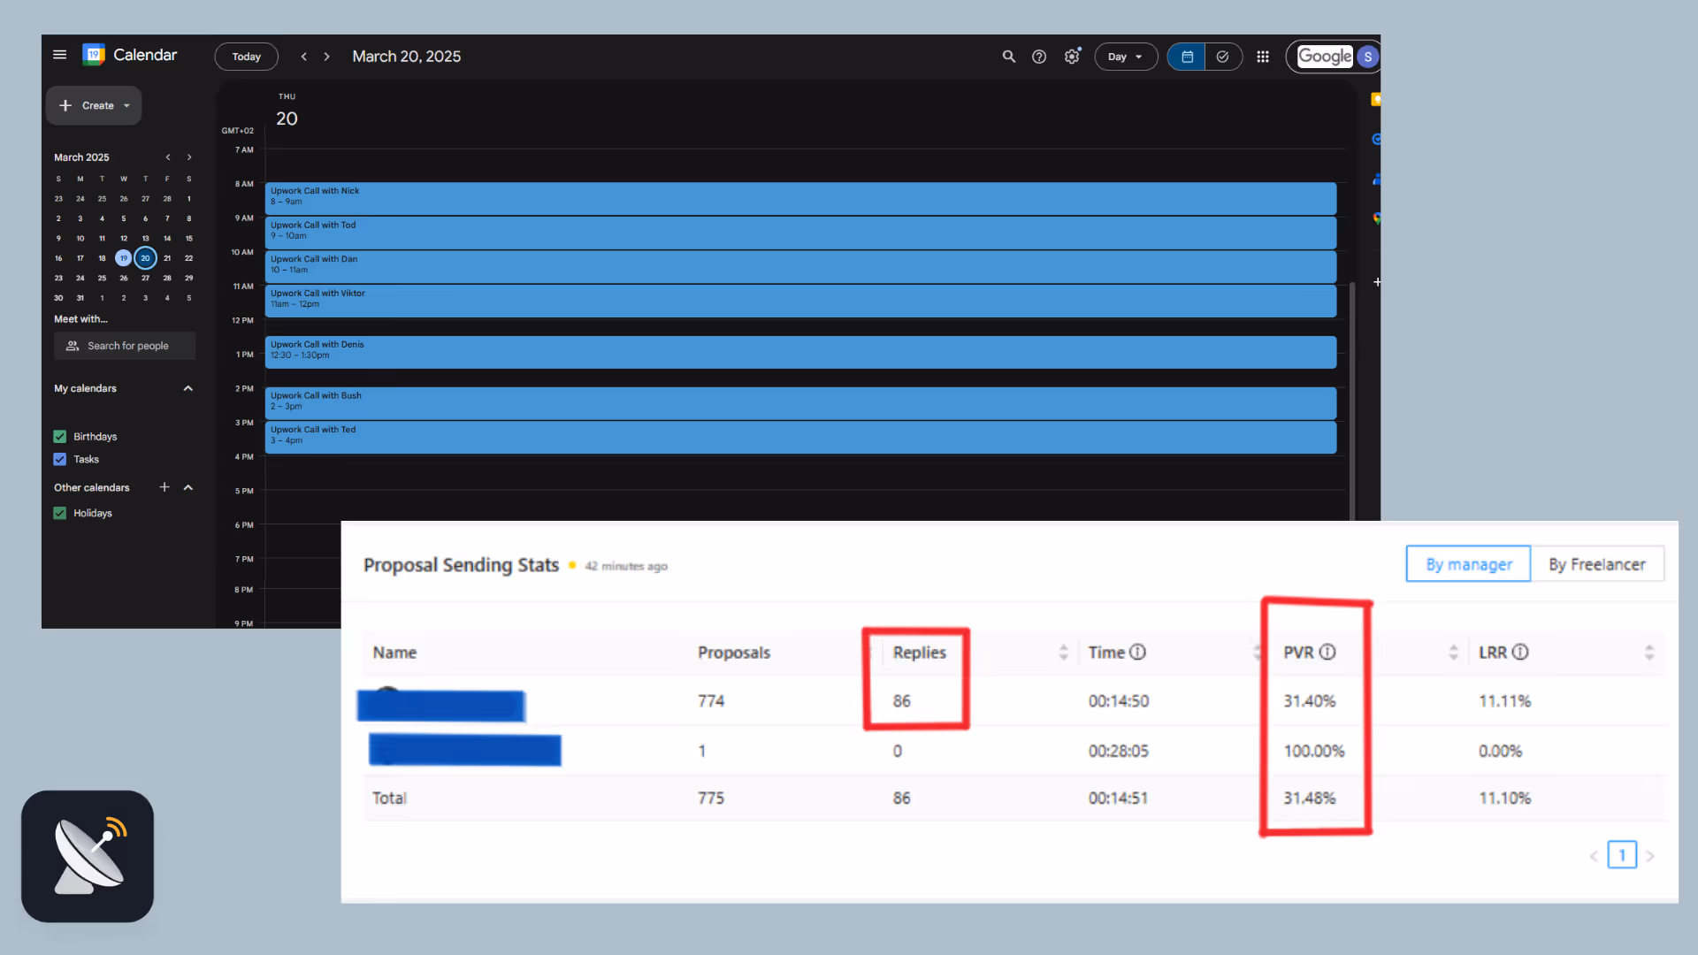Click the 774 proposals cell
1698x955 pixels.
(711, 701)
